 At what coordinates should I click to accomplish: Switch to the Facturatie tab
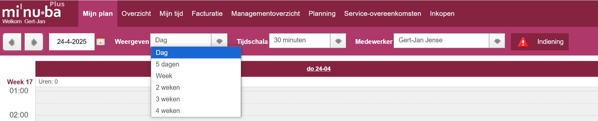click(207, 14)
